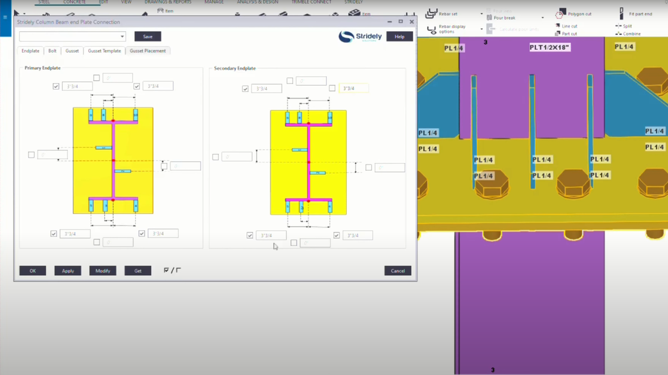The image size is (668, 375).
Task: Open the DRAWINGS & REPORTS ribbon tab
Action: pos(168,2)
